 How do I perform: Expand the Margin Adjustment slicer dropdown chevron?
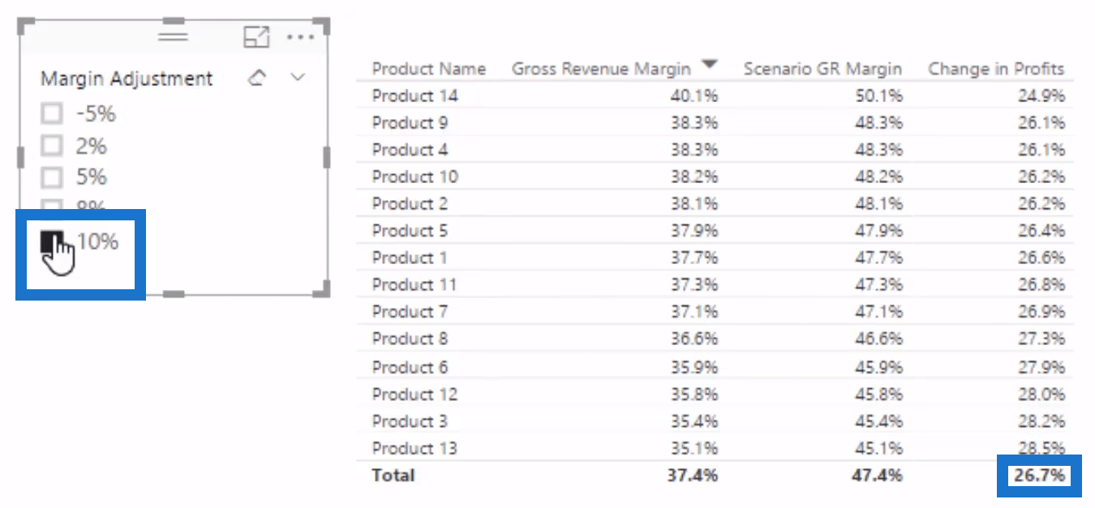coord(298,78)
